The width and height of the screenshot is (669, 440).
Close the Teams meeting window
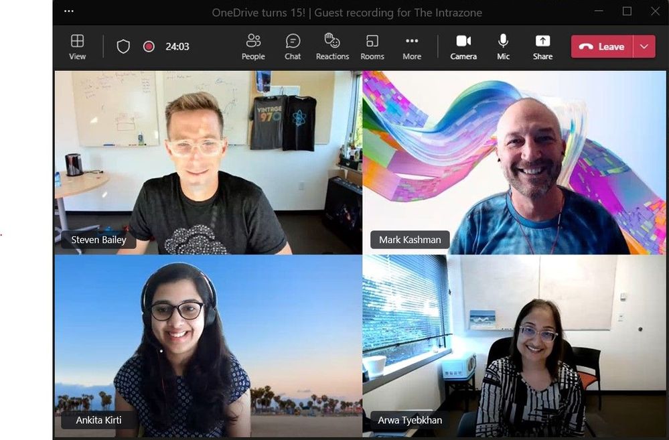tap(656, 11)
